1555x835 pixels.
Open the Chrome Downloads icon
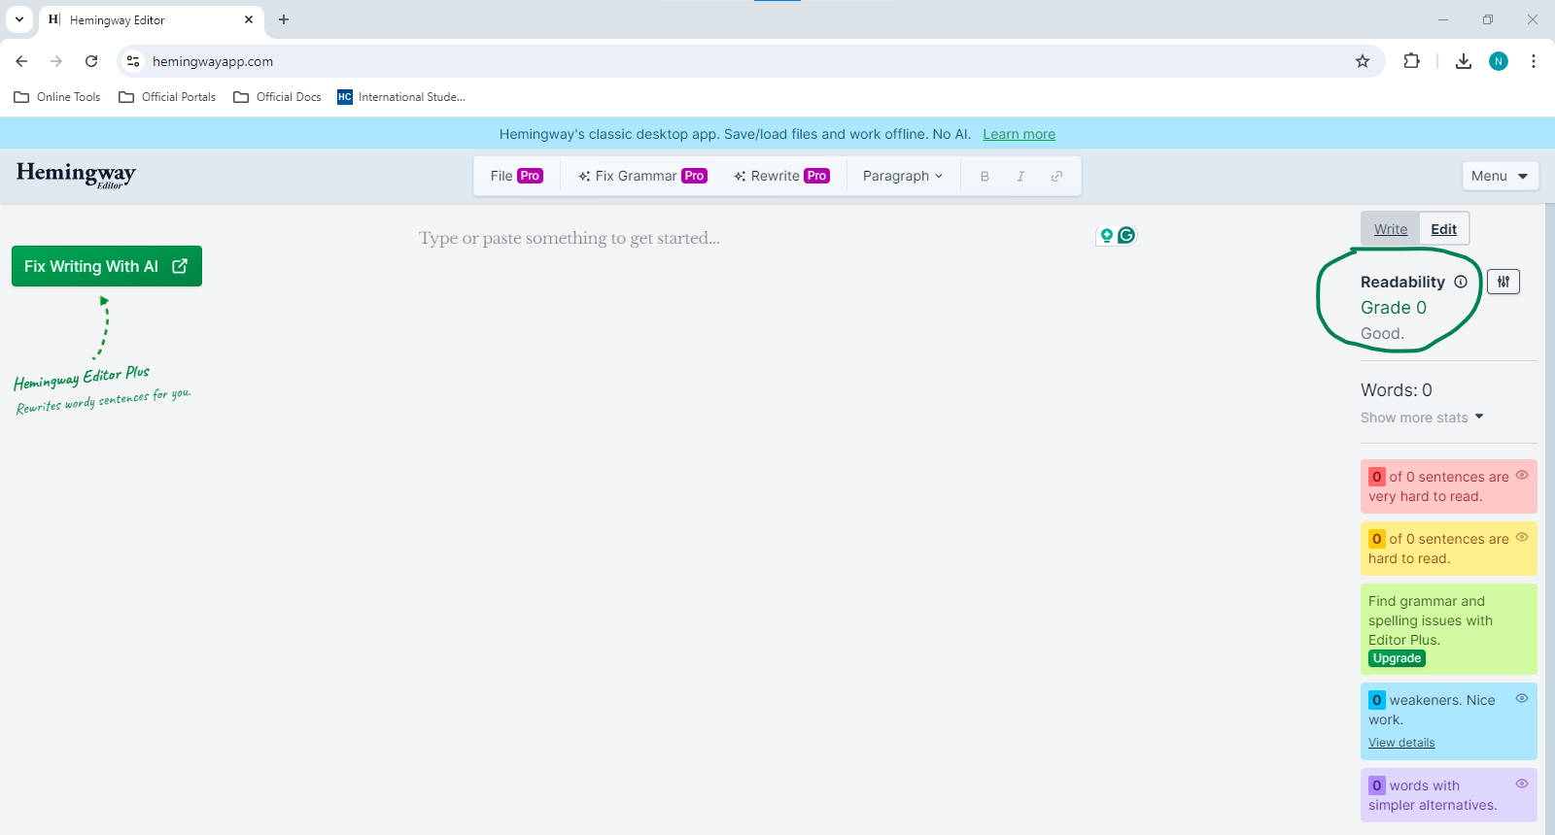tap(1464, 61)
